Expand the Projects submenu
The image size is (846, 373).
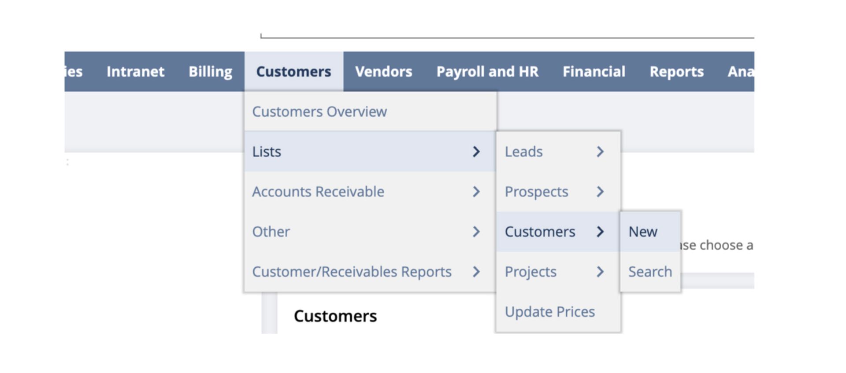coord(601,272)
